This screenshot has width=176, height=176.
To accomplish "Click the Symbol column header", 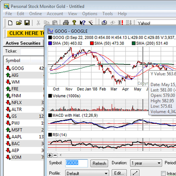I will tap(17, 60).
